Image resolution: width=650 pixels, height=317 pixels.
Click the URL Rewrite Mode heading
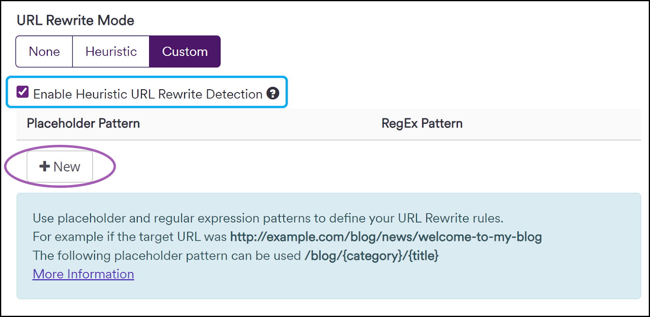75,20
